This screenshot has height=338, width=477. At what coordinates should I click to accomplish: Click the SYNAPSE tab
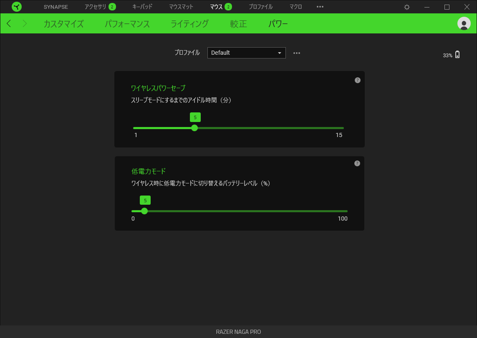[x=56, y=7]
